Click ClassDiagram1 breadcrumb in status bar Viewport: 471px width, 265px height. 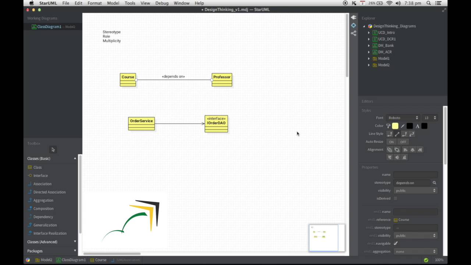tap(71, 260)
